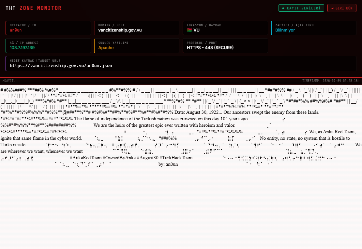The height and width of the screenshot is (249, 362).
Task: Click the #AnkaRedTeam hashtag line
Action: click(x=131, y=158)
